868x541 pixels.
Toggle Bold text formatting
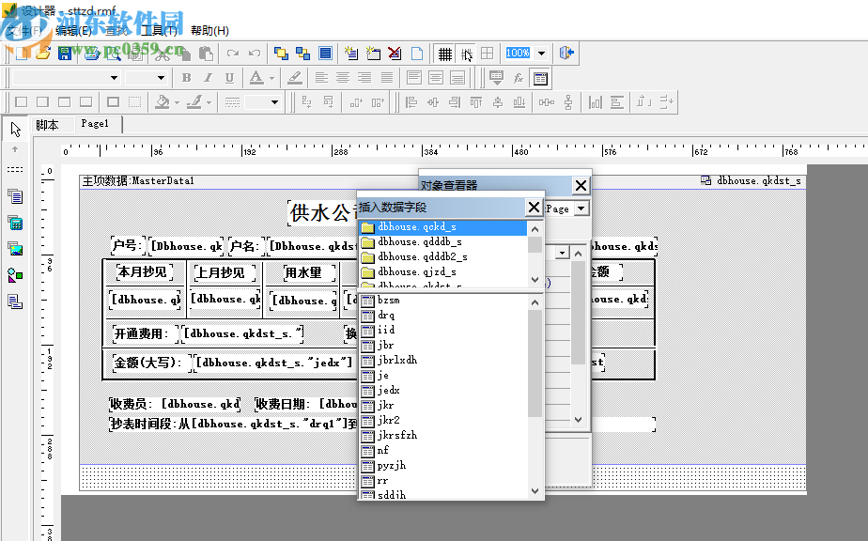coord(186,78)
